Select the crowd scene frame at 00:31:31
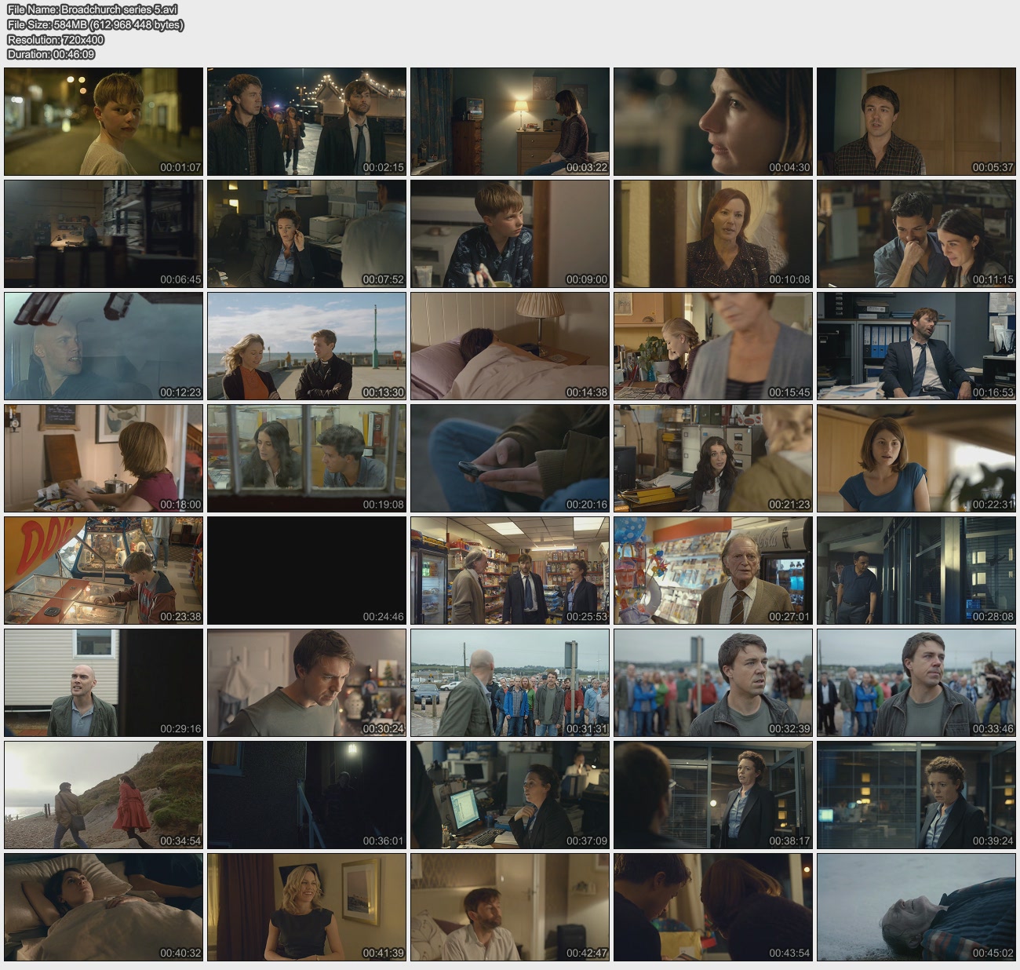The height and width of the screenshot is (970, 1020). 510,683
